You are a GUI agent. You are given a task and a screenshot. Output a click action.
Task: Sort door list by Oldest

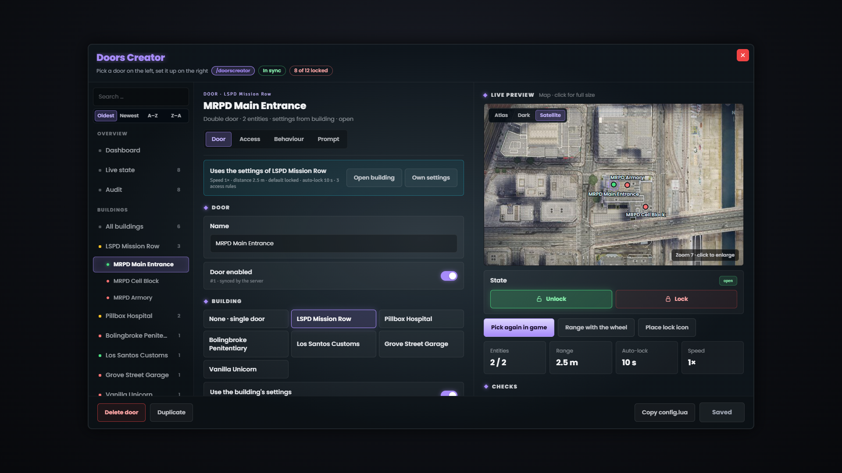106,116
